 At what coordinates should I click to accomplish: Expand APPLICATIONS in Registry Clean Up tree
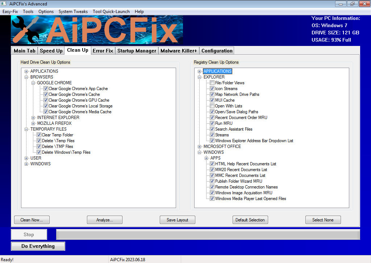tap(200, 71)
